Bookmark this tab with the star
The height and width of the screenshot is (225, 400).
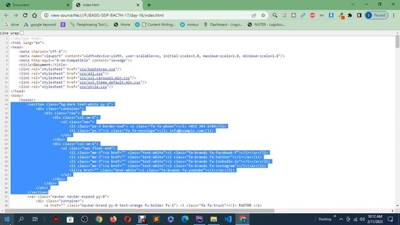(263, 15)
